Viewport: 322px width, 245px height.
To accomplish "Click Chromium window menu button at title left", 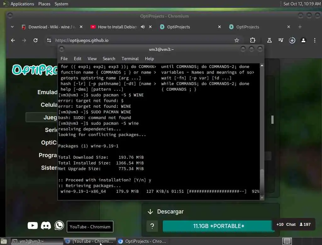I will tap(10, 15).
